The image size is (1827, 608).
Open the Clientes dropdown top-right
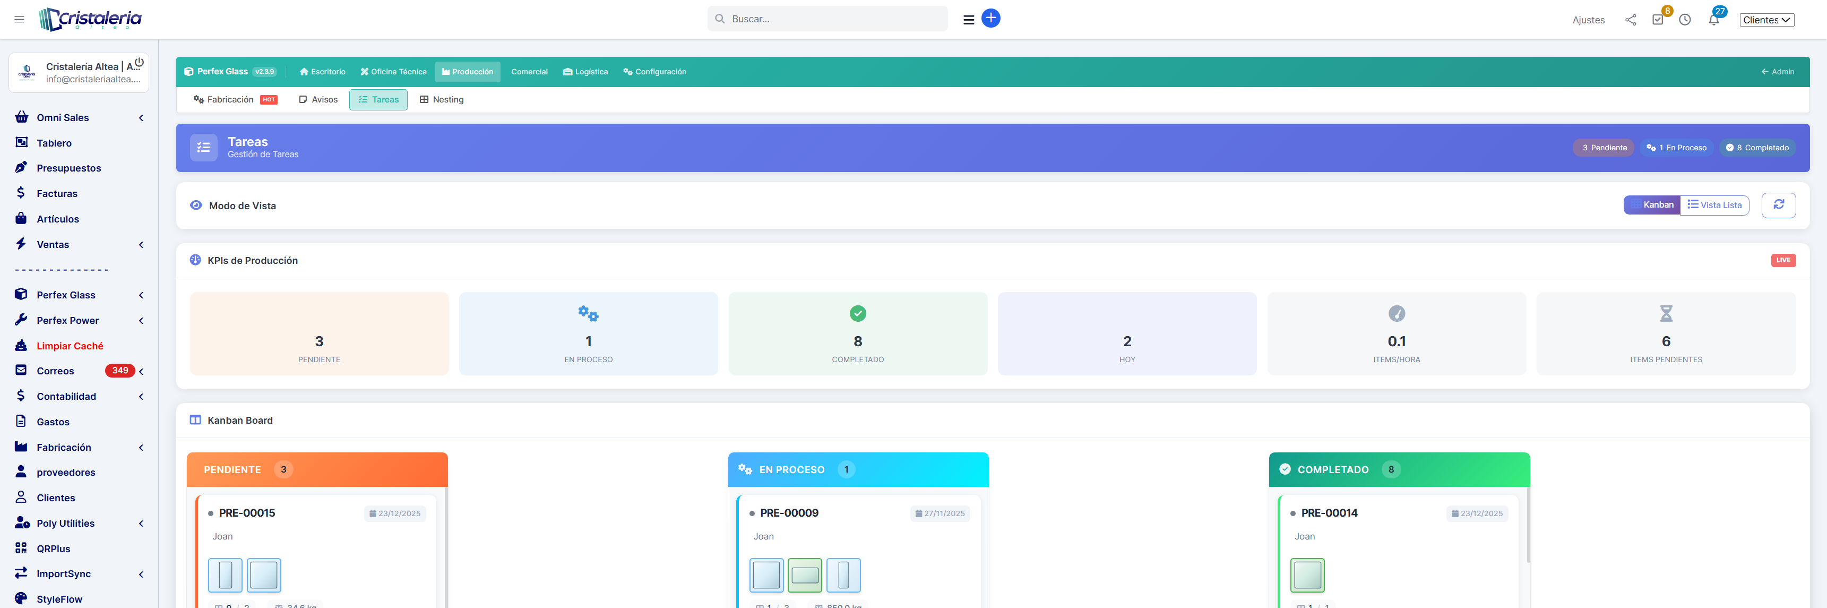1766,20
